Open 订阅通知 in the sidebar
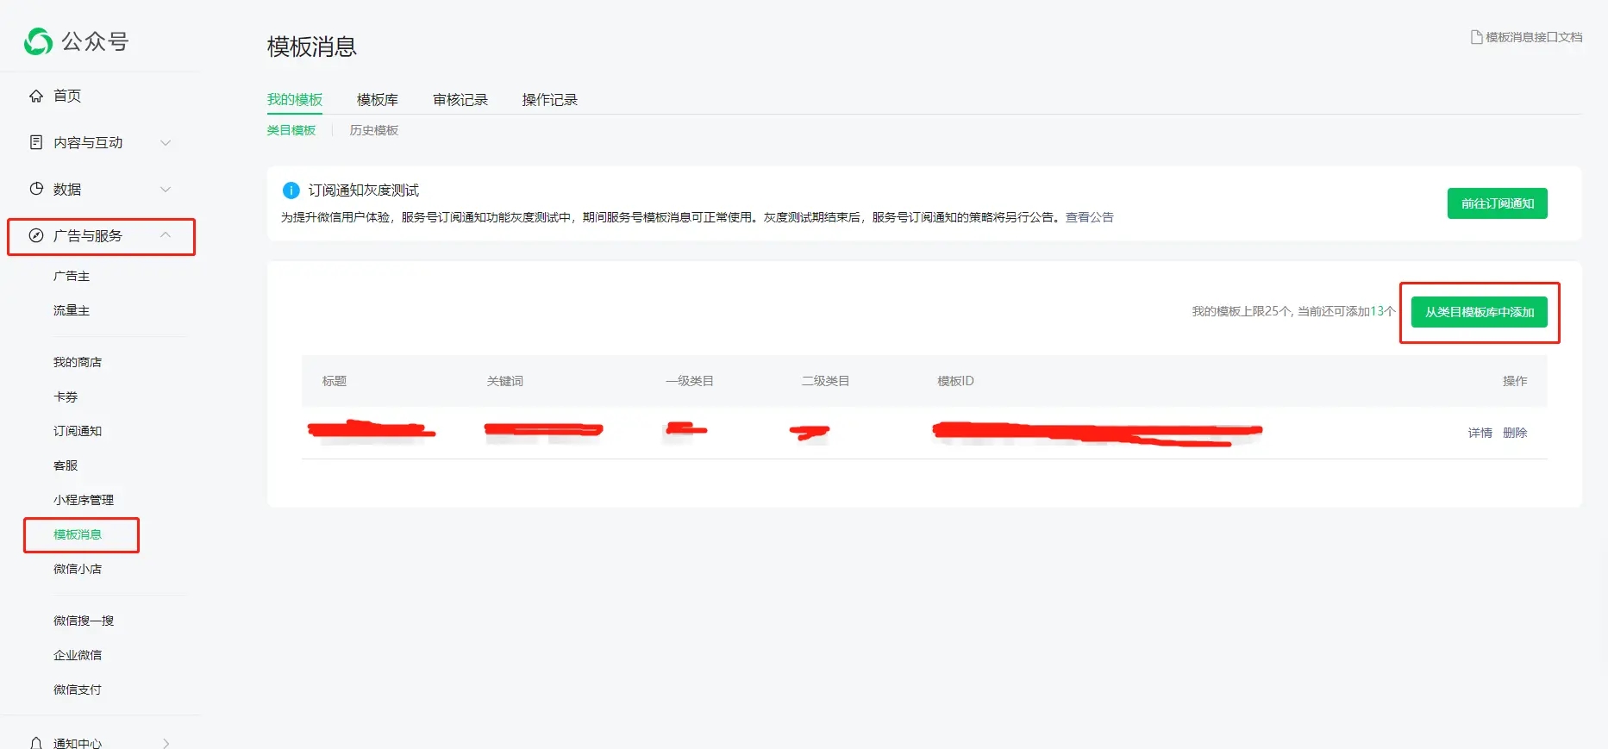1608x749 pixels. (x=78, y=431)
